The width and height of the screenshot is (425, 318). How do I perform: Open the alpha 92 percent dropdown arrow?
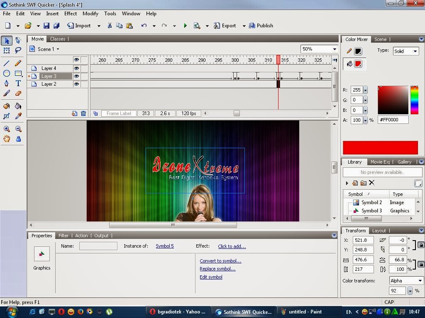pyautogui.click(x=410, y=291)
